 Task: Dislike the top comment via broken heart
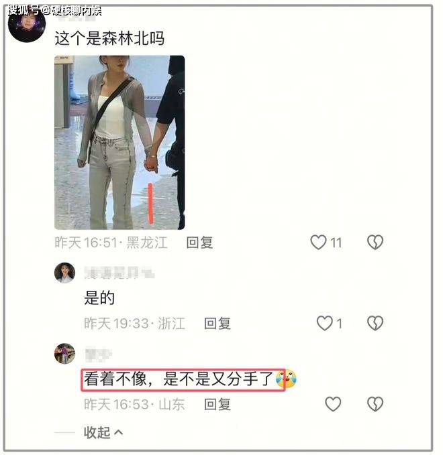tap(375, 243)
